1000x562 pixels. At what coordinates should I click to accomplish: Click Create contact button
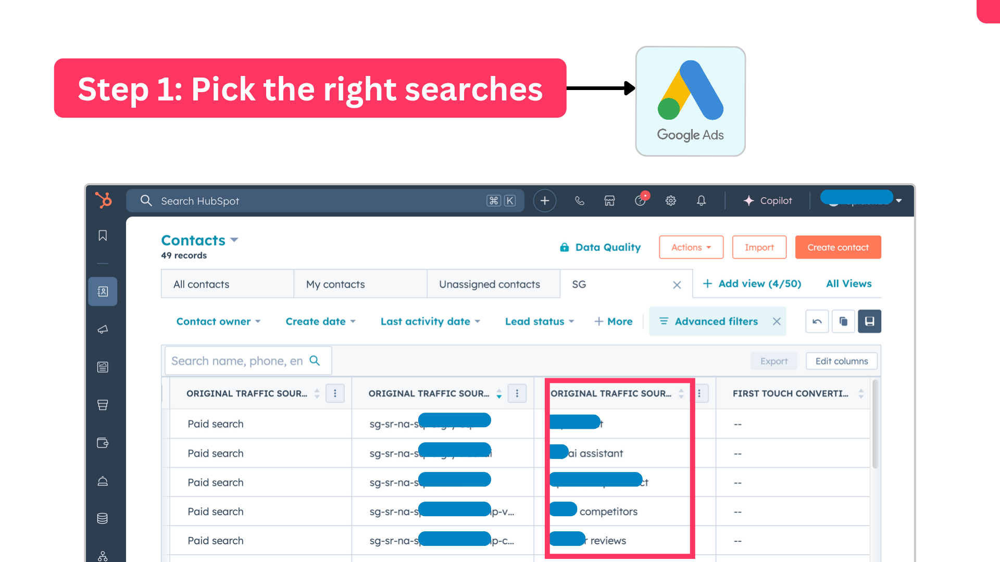(x=838, y=247)
